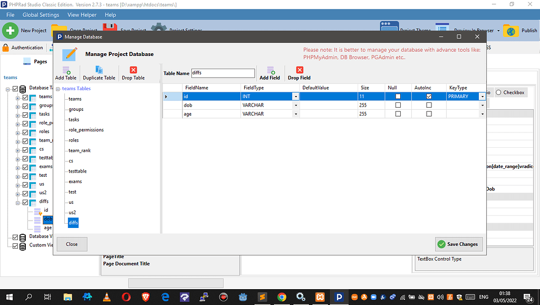
Task: Uncheck AutoInc for the id field
Action: [x=428, y=97]
